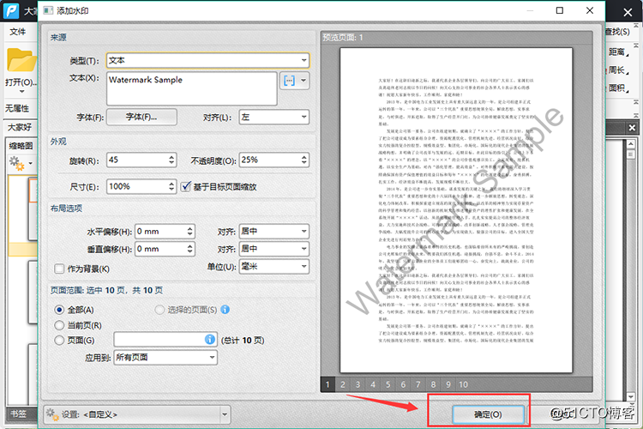The height and width of the screenshot is (429, 643).
Task: Click the preview page thumbnail
Action: point(456,210)
